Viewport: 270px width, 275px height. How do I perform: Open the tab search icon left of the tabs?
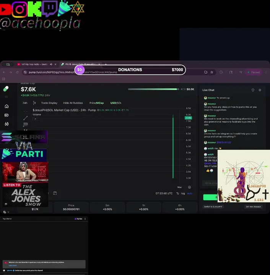[8, 65]
